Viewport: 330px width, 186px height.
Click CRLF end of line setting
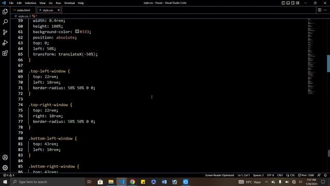click(280, 175)
